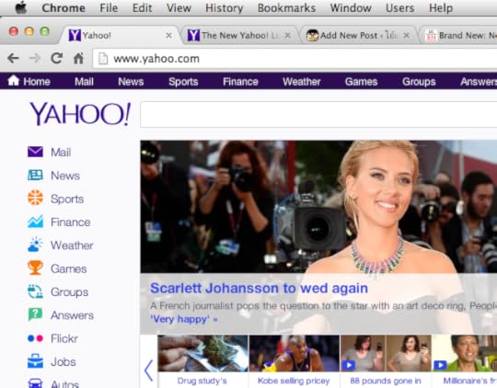Click the browser home icon

pyautogui.click(x=78, y=58)
